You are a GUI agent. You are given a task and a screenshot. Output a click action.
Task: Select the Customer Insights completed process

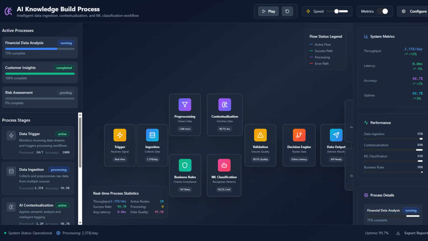(40, 72)
